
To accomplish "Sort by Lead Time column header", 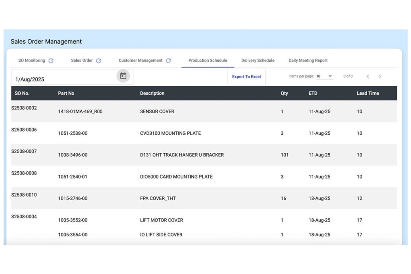I will coord(368,93).
